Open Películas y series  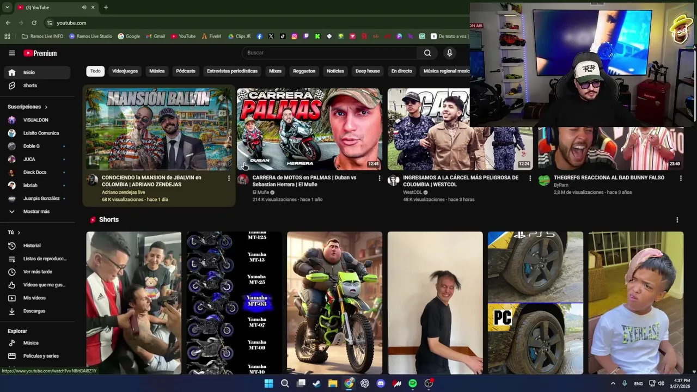point(37,356)
